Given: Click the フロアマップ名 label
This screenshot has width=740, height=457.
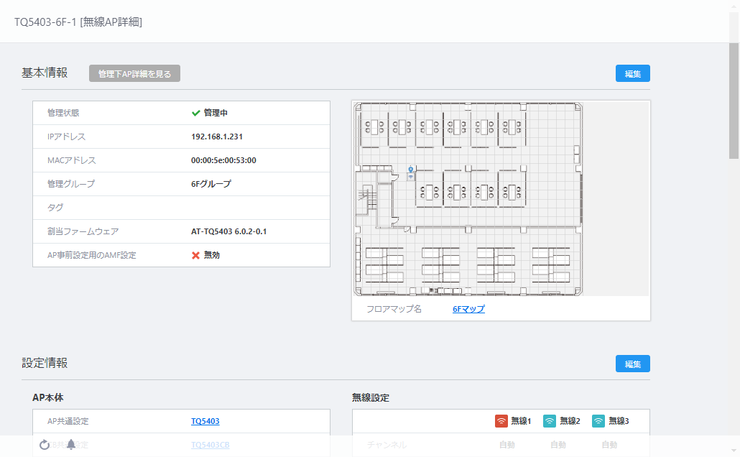Looking at the screenshot, I should (394, 309).
